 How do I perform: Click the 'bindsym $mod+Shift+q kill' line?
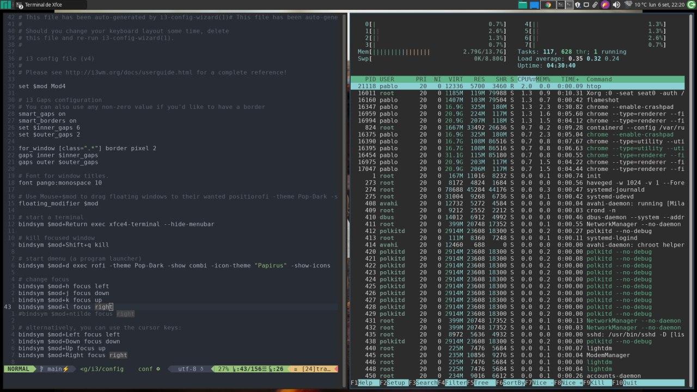point(64,244)
